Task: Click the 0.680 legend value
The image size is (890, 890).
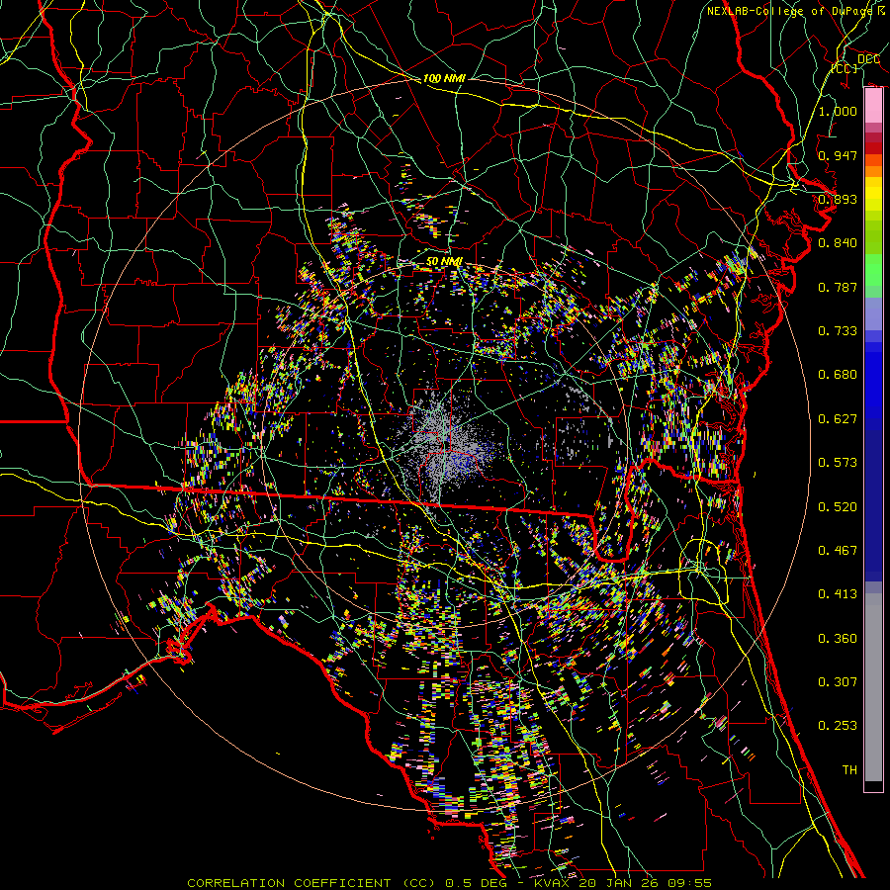Action: click(838, 375)
